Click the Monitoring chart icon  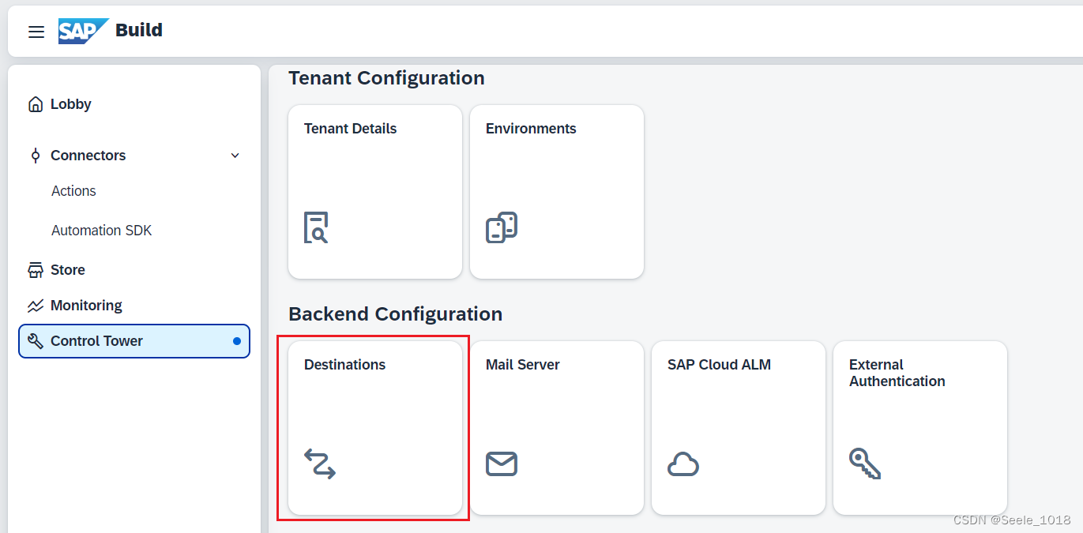(36, 306)
